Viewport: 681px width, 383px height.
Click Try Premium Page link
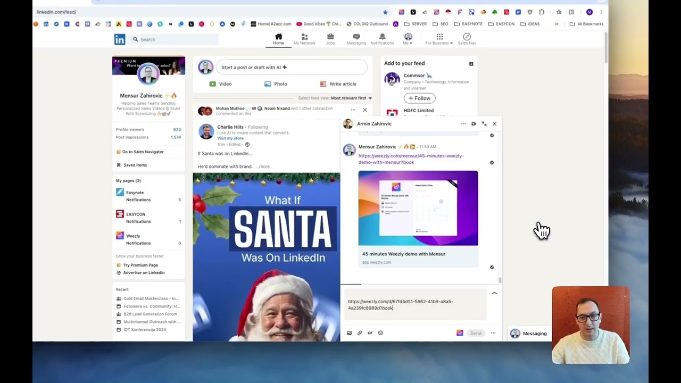(x=140, y=265)
